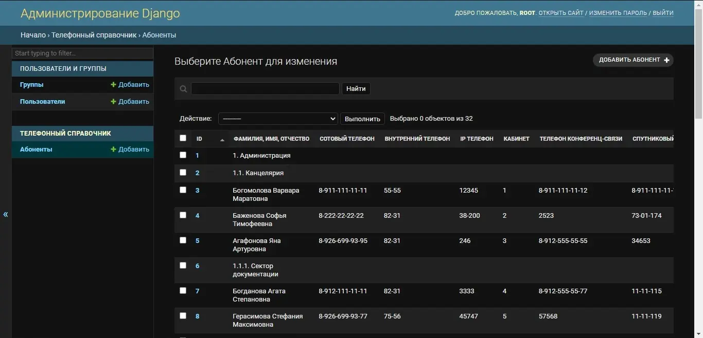
Task: Focus the sidebar filter text field
Action: (82, 53)
